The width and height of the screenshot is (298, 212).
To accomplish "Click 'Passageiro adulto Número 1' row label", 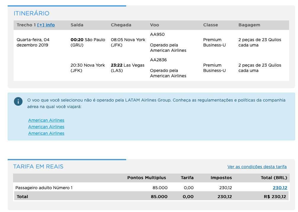I will point(44,188).
